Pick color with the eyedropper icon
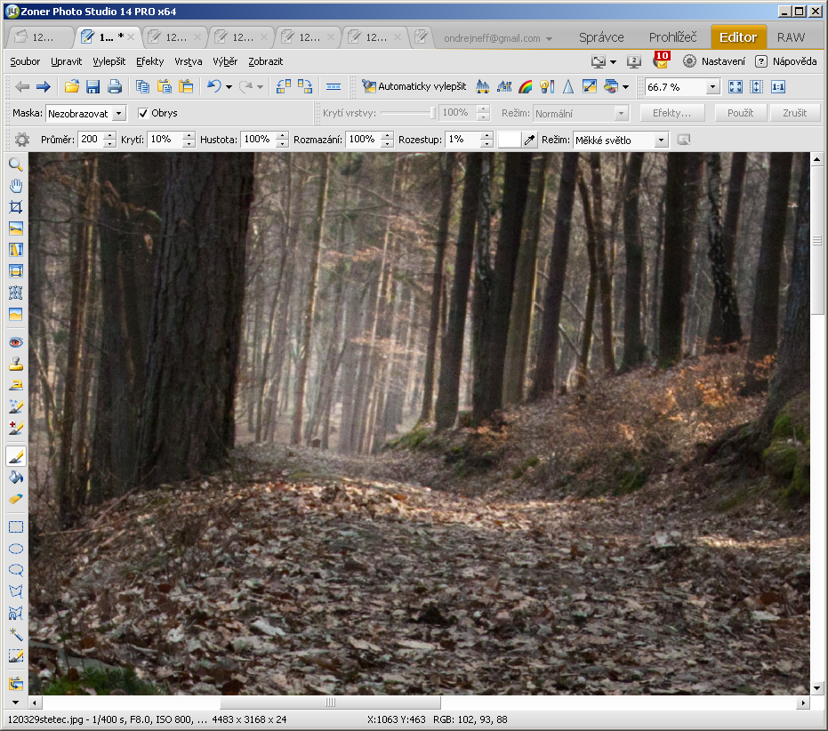Image resolution: width=828 pixels, height=731 pixels. pos(530,140)
